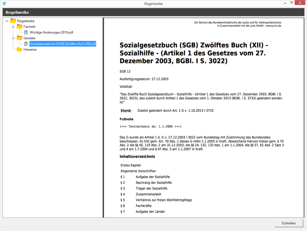Image resolution: width=307 pixels, height=231 pixels.
Task: Click the Inhaltsverzeichnis heading in document
Action: 137,157
